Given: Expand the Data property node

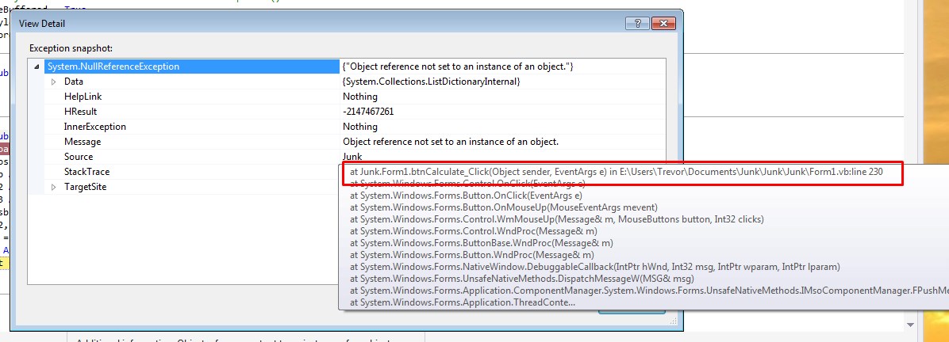Looking at the screenshot, I should (54, 82).
